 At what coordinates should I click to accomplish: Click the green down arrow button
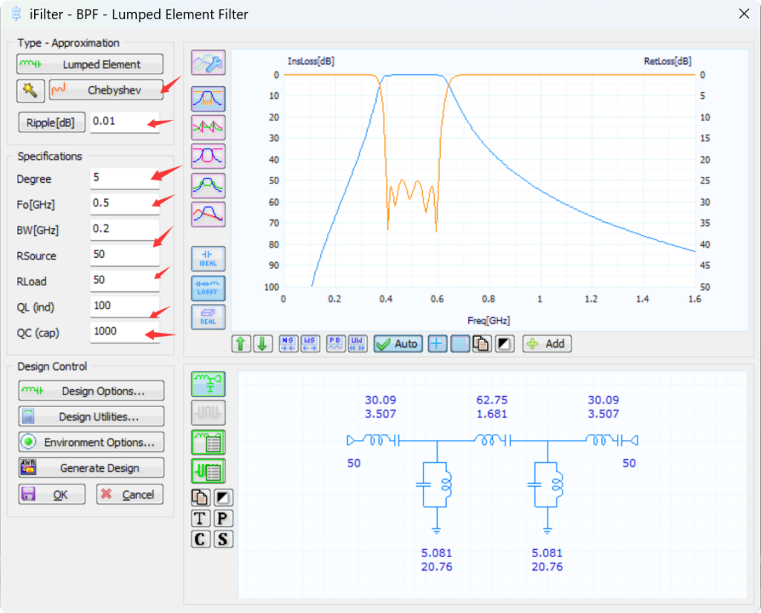point(262,343)
